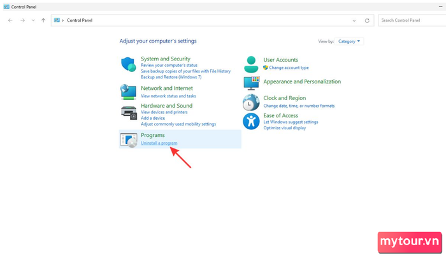Refresh the Control Panel view
The height and width of the screenshot is (258, 446).
pos(367,20)
